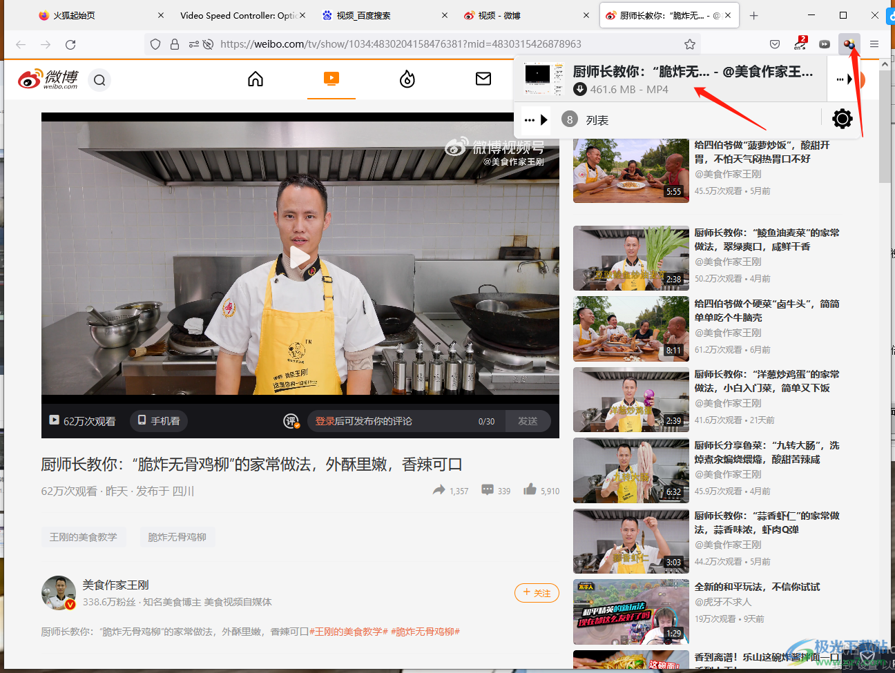895x673 pixels.
Task: Follow 美食作家王刚 with 关注 button
Action: click(537, 592)
